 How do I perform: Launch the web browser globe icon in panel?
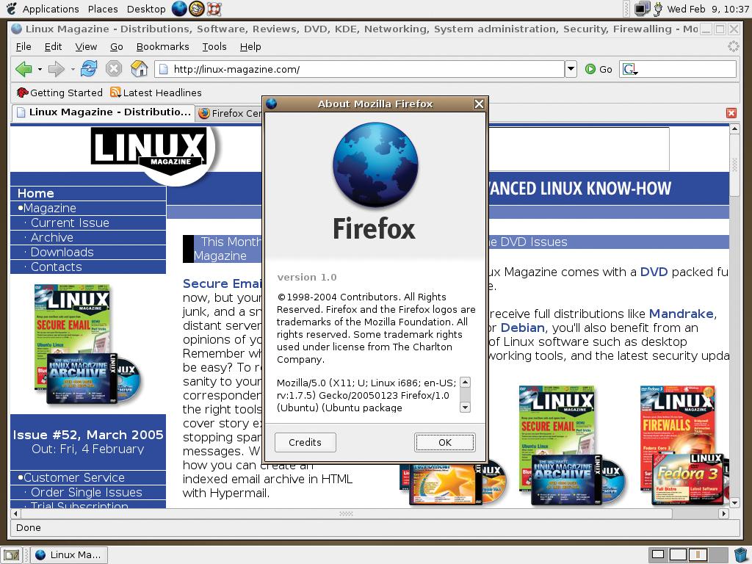179,9
